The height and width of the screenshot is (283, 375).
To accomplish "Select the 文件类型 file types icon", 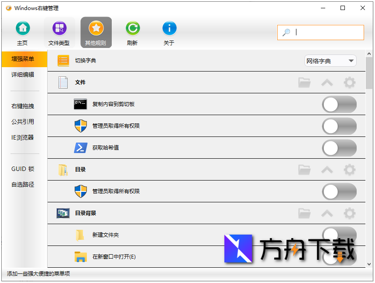I will (x=59, y=31).
